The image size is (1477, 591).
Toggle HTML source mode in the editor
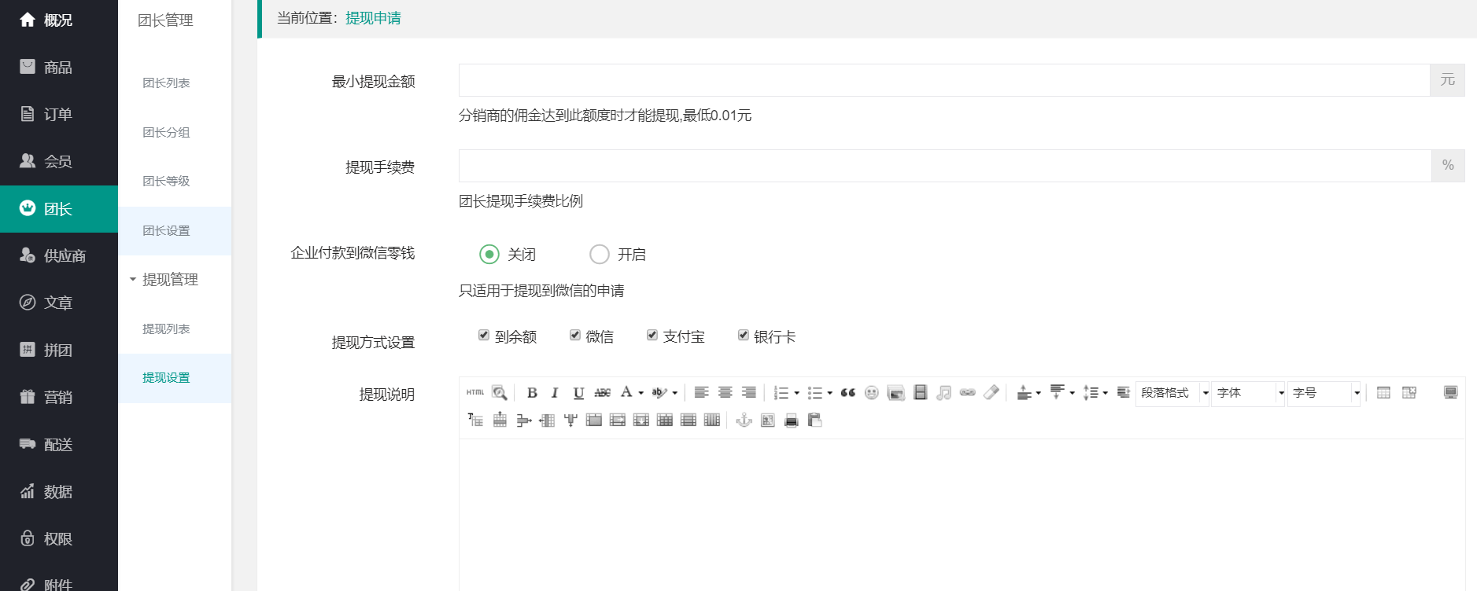[x=475, y=392]
